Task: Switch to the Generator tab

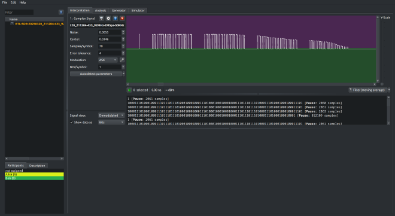Action: [x=118, y=11]
